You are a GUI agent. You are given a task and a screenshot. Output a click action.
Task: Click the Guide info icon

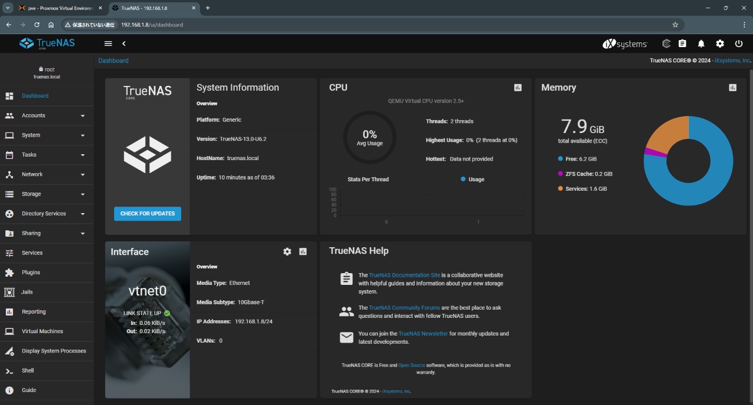click(x=9, y=390)
